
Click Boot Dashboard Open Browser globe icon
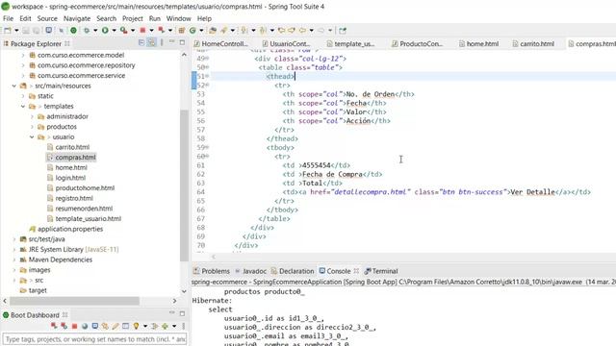85,327
